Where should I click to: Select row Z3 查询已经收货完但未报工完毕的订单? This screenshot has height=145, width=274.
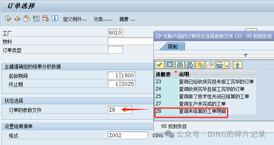[205, 82]
